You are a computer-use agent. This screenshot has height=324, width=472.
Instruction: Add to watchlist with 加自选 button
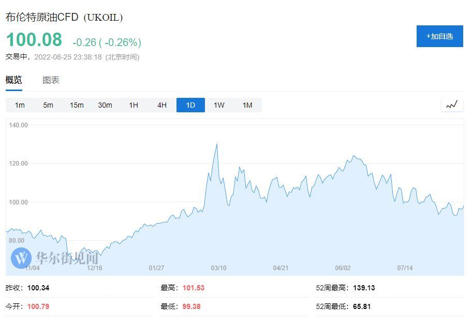click(x=439, y=36)
